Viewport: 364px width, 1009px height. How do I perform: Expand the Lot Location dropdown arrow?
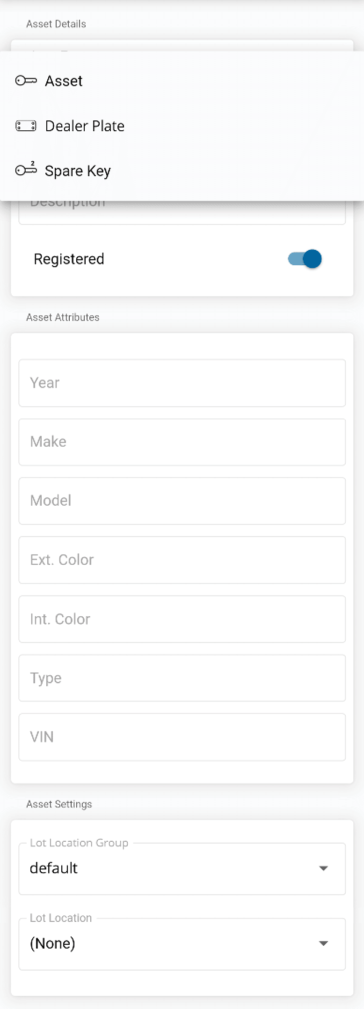tap(323, 943)
